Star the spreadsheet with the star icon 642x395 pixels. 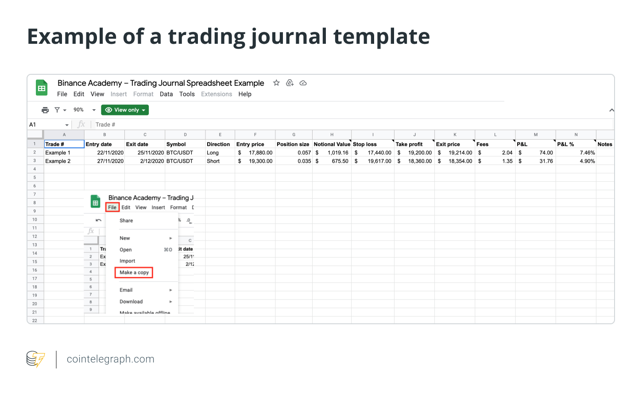pos(276,83)
